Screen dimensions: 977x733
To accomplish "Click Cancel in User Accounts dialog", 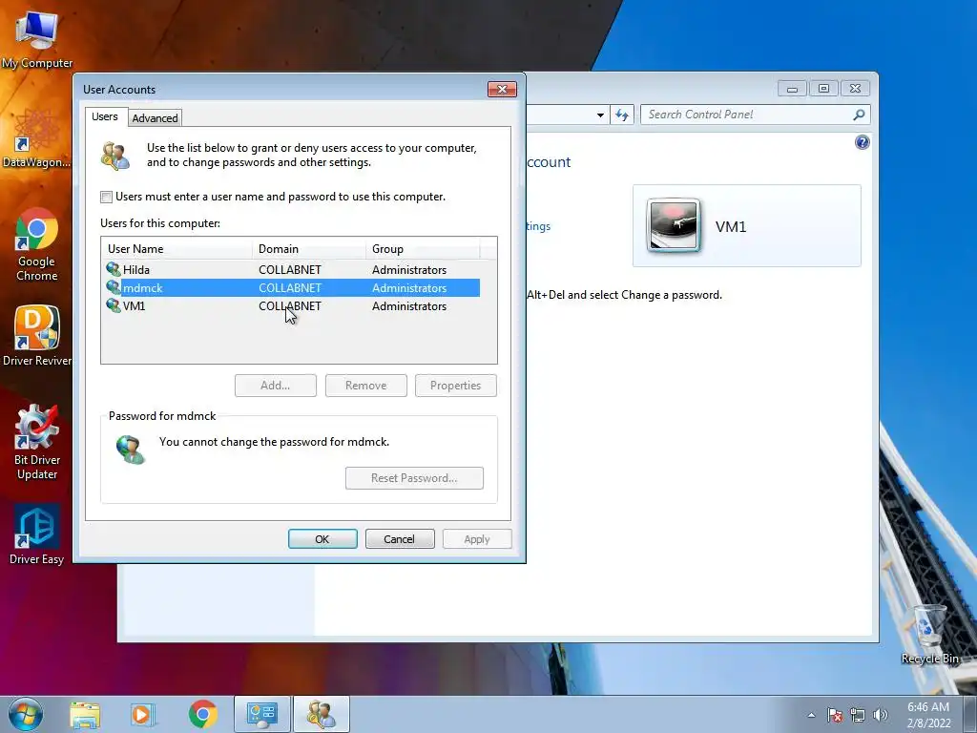I will (x=400, y=539).
